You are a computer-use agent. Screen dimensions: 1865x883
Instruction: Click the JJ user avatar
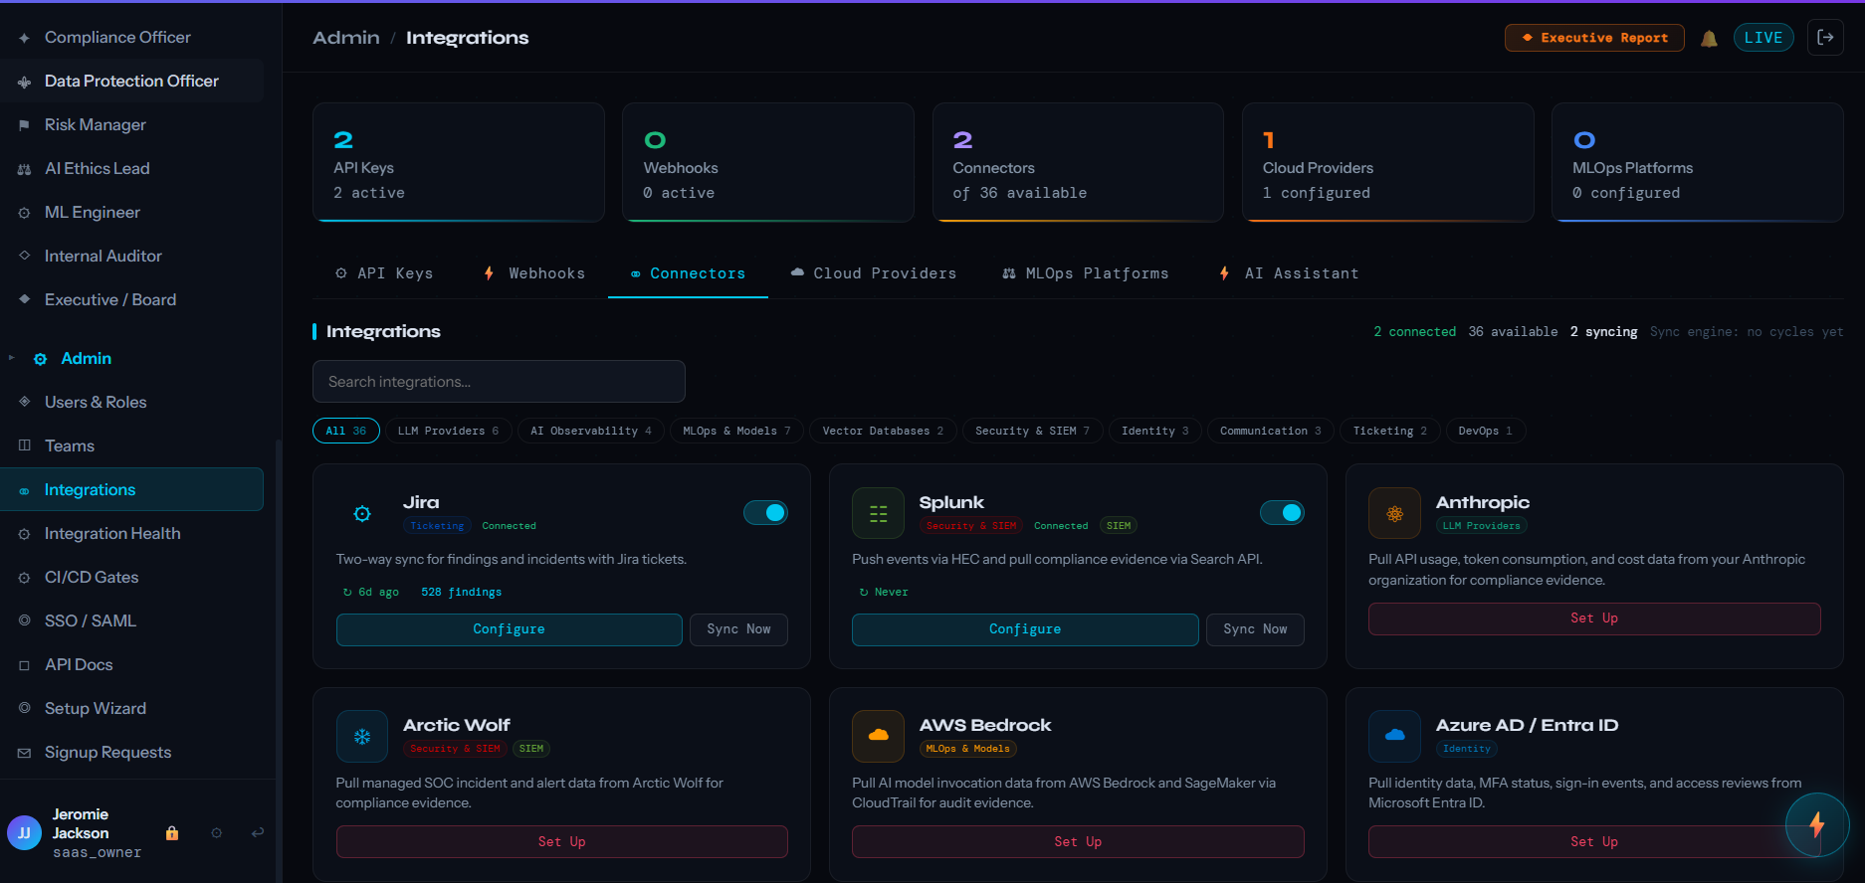24,833
